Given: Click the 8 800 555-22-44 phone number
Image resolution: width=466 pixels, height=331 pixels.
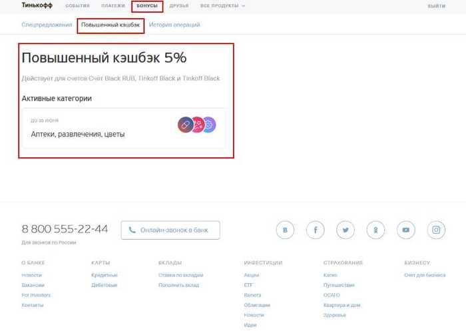Looking at the screenshot, I should click(x=65, y=229).
